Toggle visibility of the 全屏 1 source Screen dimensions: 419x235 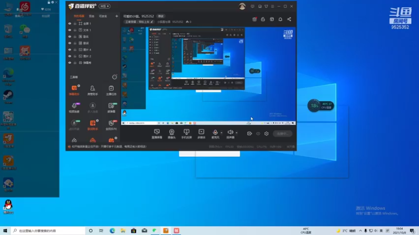[70, 23]
